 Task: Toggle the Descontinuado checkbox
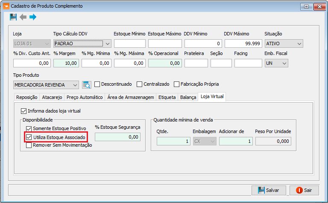point(97,84)
